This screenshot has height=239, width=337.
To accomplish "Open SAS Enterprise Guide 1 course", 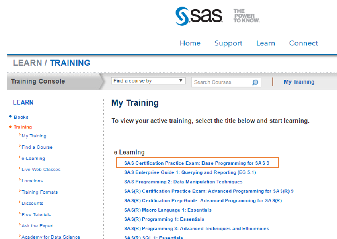I will (190, 172).
